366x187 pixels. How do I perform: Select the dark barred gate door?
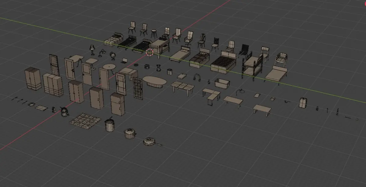(54, 65)
